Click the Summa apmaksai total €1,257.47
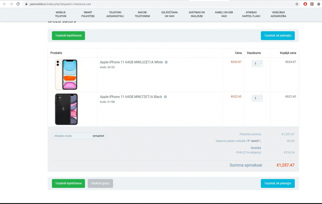The image size is (322, 204). (286, 165)
